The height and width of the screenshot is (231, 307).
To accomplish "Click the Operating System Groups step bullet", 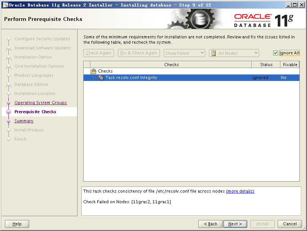I will [x=9, y=103].
